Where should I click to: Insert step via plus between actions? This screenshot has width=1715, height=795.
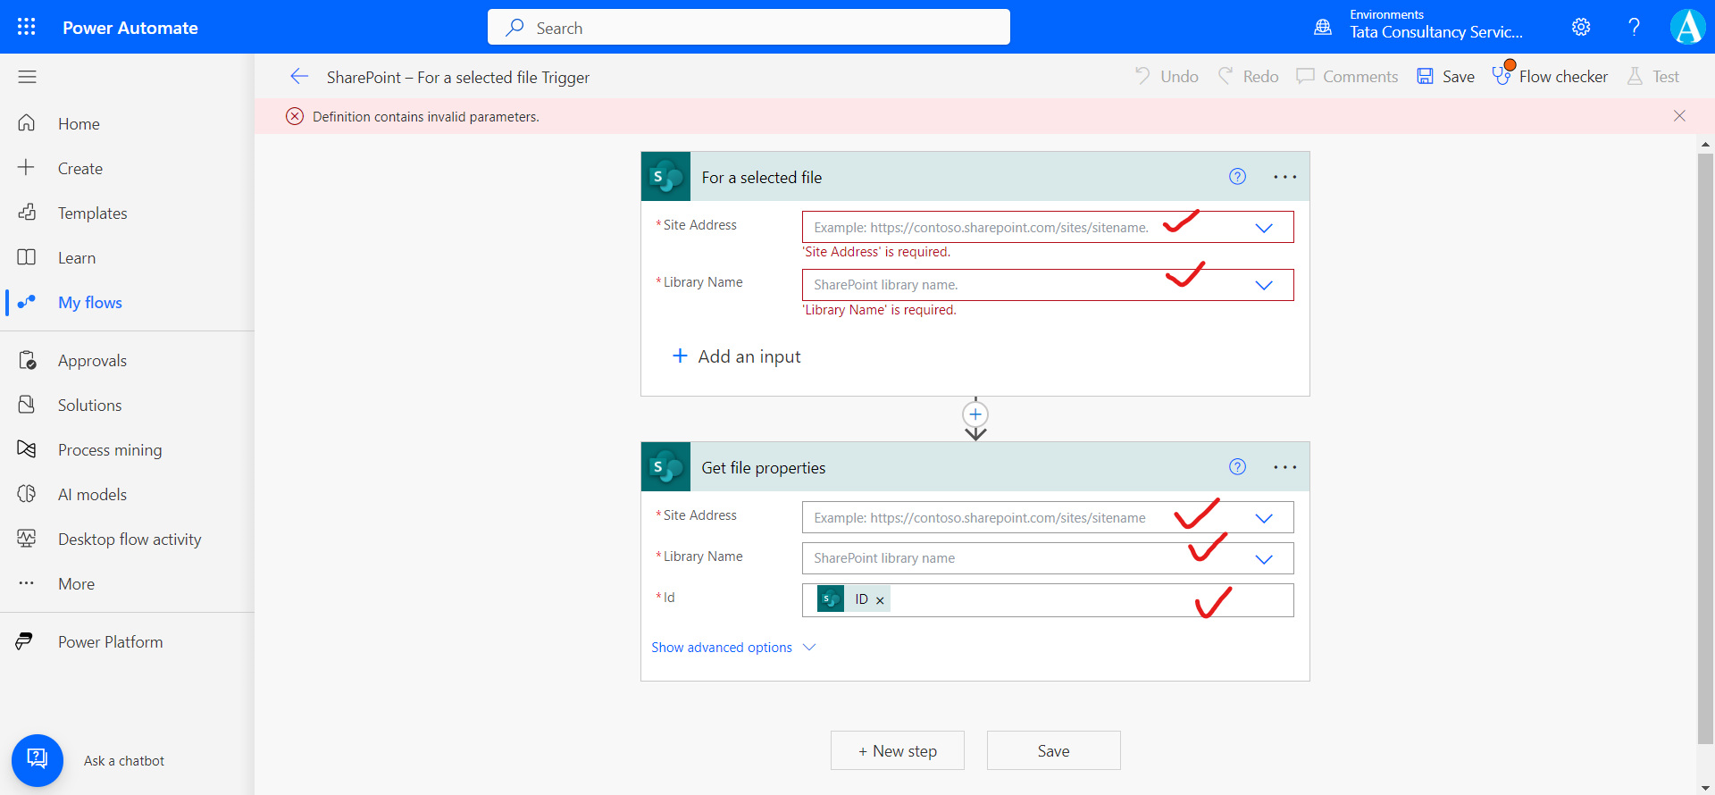pyautogui.click(x=975, y=414)
